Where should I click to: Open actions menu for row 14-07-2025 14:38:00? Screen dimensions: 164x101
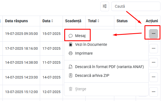pyautogui.click(x=154, y=63)
